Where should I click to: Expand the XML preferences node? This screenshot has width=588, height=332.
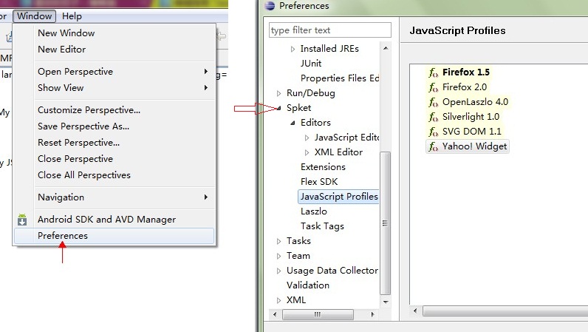[278, 300]
